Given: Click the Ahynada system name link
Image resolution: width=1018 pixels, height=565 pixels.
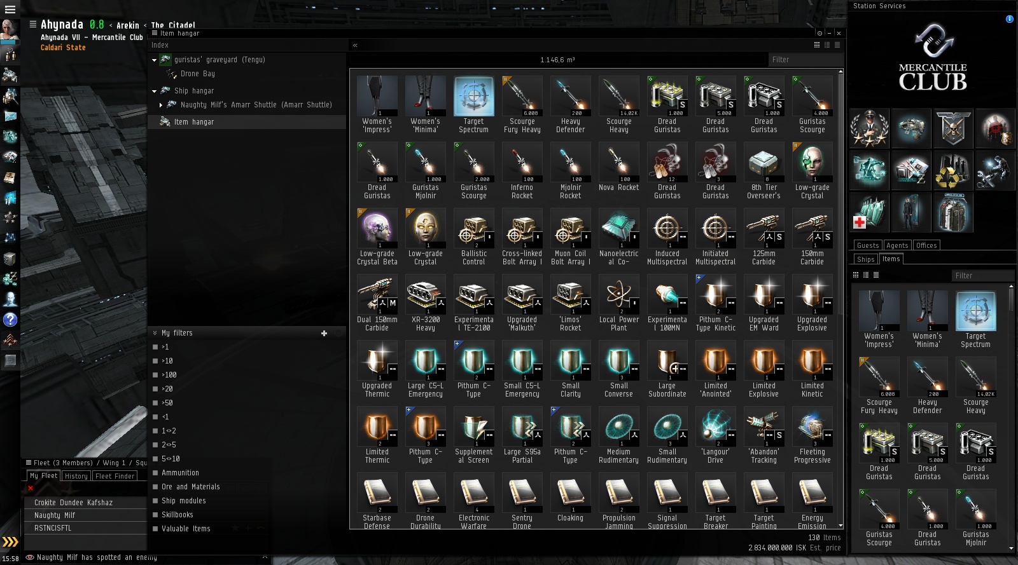Looking at the screenshot, I should (62, 25).
